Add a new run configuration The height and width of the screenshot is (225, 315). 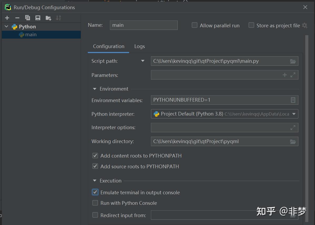[x=7, y=18]
